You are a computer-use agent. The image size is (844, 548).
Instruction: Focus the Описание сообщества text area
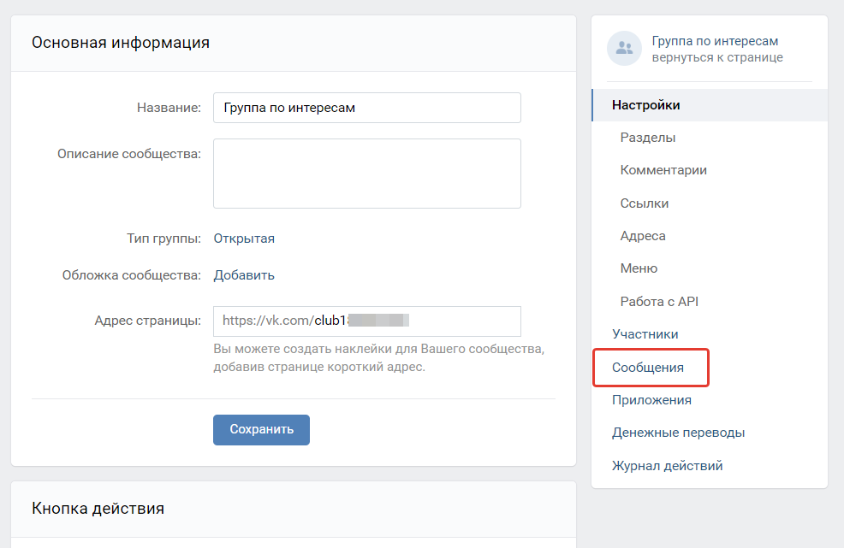coord(366,174)
